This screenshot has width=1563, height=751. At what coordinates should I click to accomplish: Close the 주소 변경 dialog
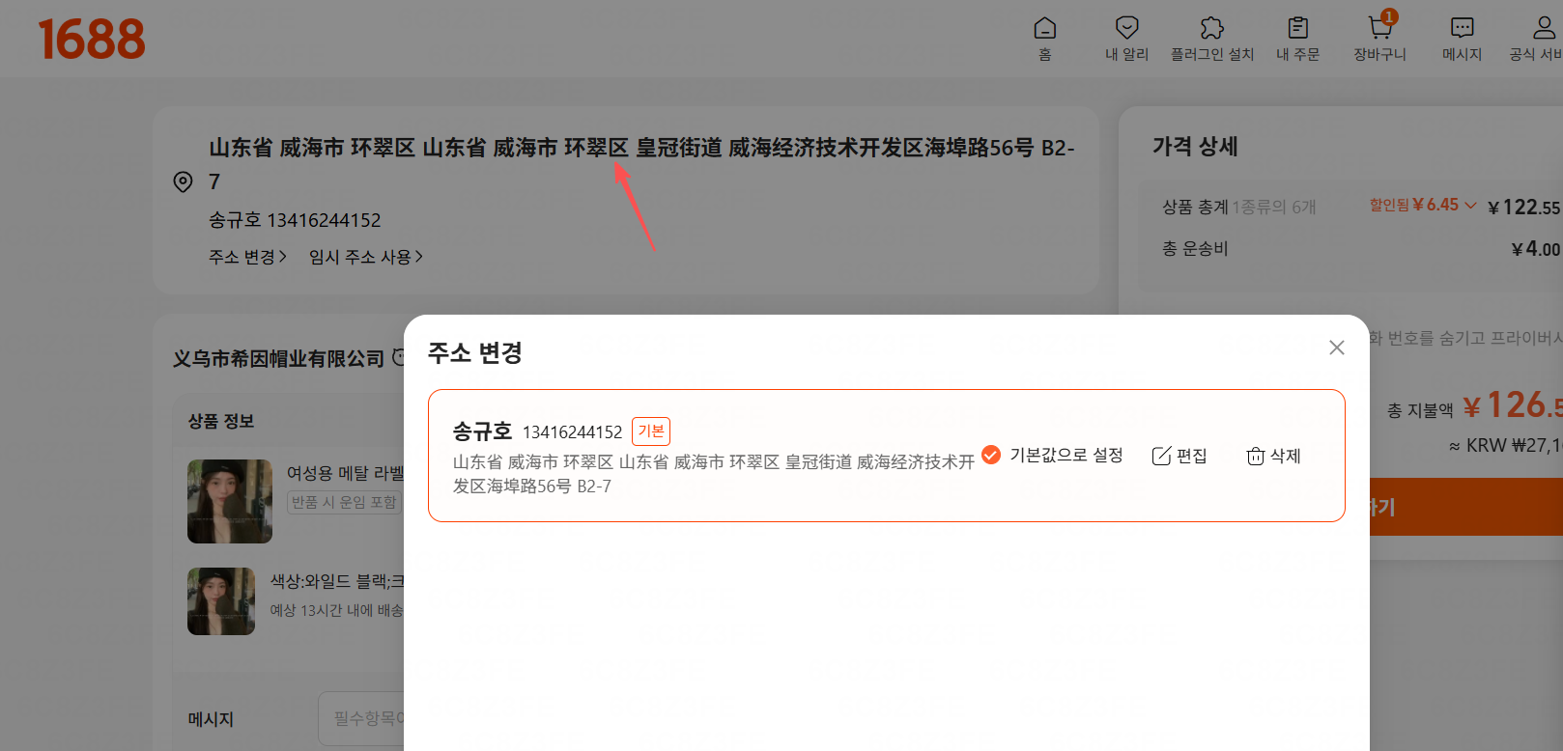(1336, 348)
